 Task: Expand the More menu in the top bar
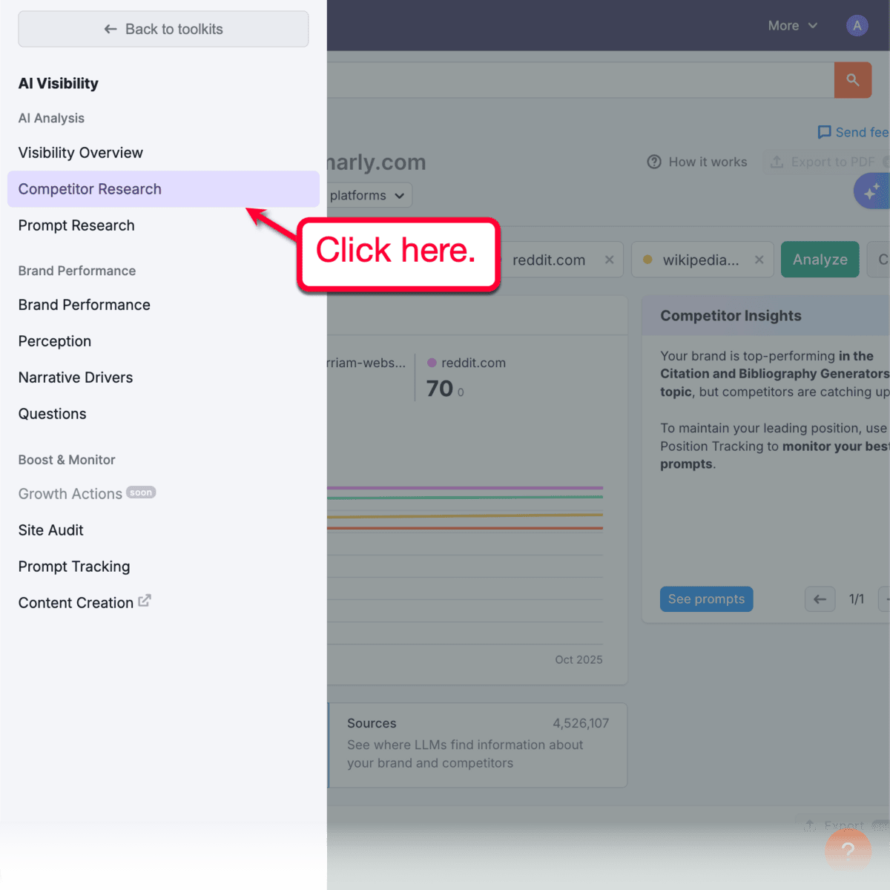792,24
